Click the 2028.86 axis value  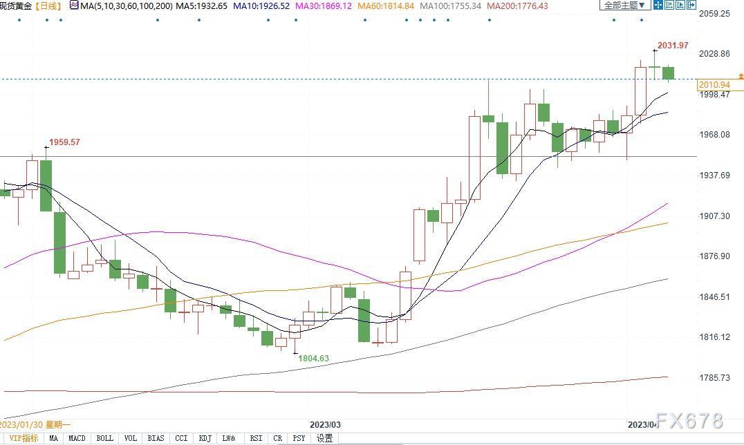(x=714, y=54)
